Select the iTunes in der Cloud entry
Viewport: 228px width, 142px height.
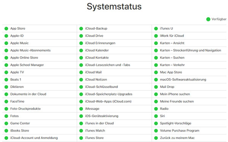(x=100, y=123)
